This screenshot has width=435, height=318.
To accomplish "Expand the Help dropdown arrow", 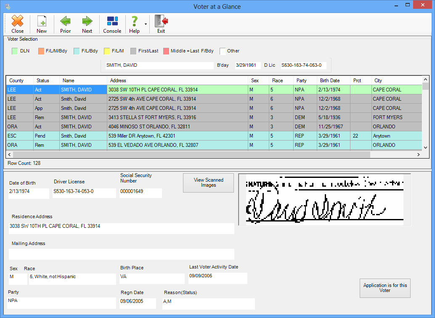I will (146, 24).
